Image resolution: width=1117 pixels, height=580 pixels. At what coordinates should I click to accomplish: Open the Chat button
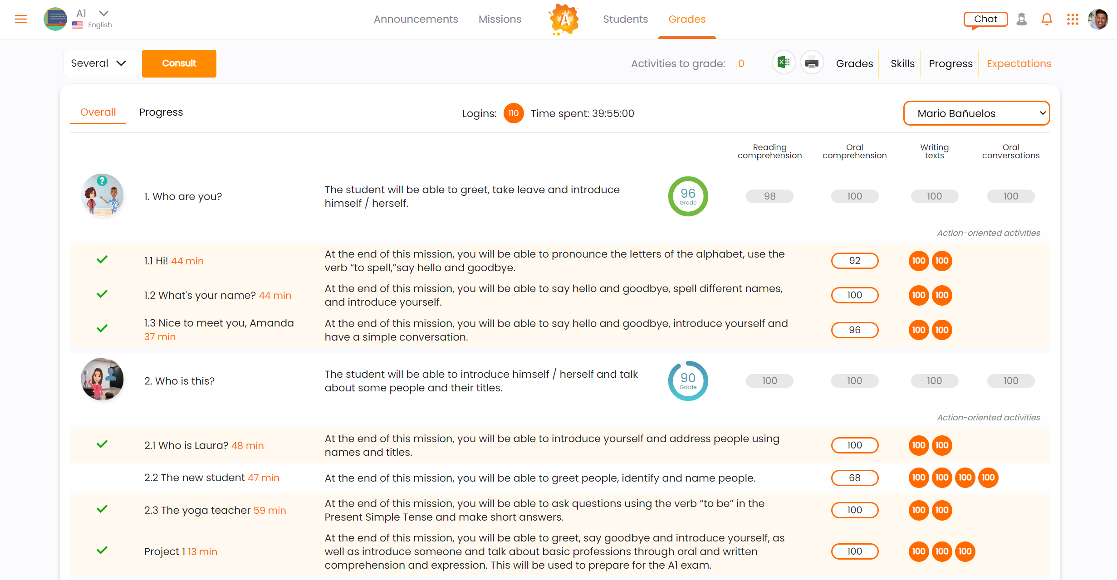click(x=985, y=19)
